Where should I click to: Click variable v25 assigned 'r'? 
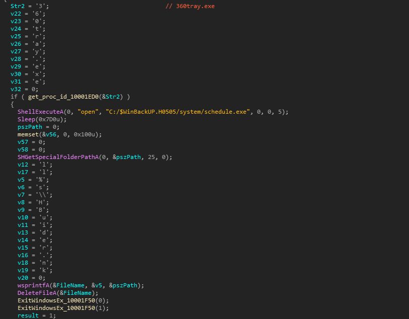16,36
